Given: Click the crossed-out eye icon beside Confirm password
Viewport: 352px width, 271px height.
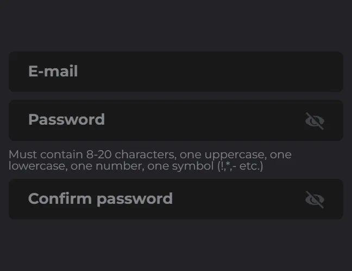Looking at the screenshot, I should pyautogui.click(x=315, y=199).
